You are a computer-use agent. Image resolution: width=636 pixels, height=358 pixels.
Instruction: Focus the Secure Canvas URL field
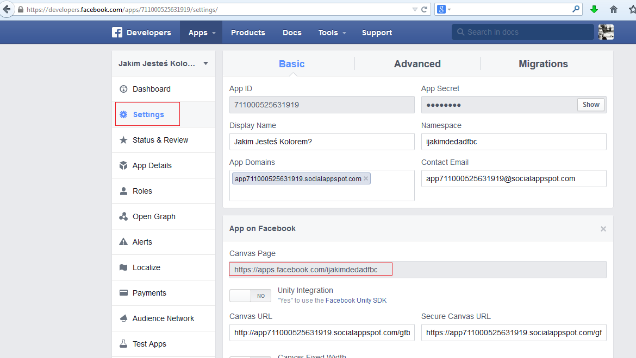coord(514,333)
